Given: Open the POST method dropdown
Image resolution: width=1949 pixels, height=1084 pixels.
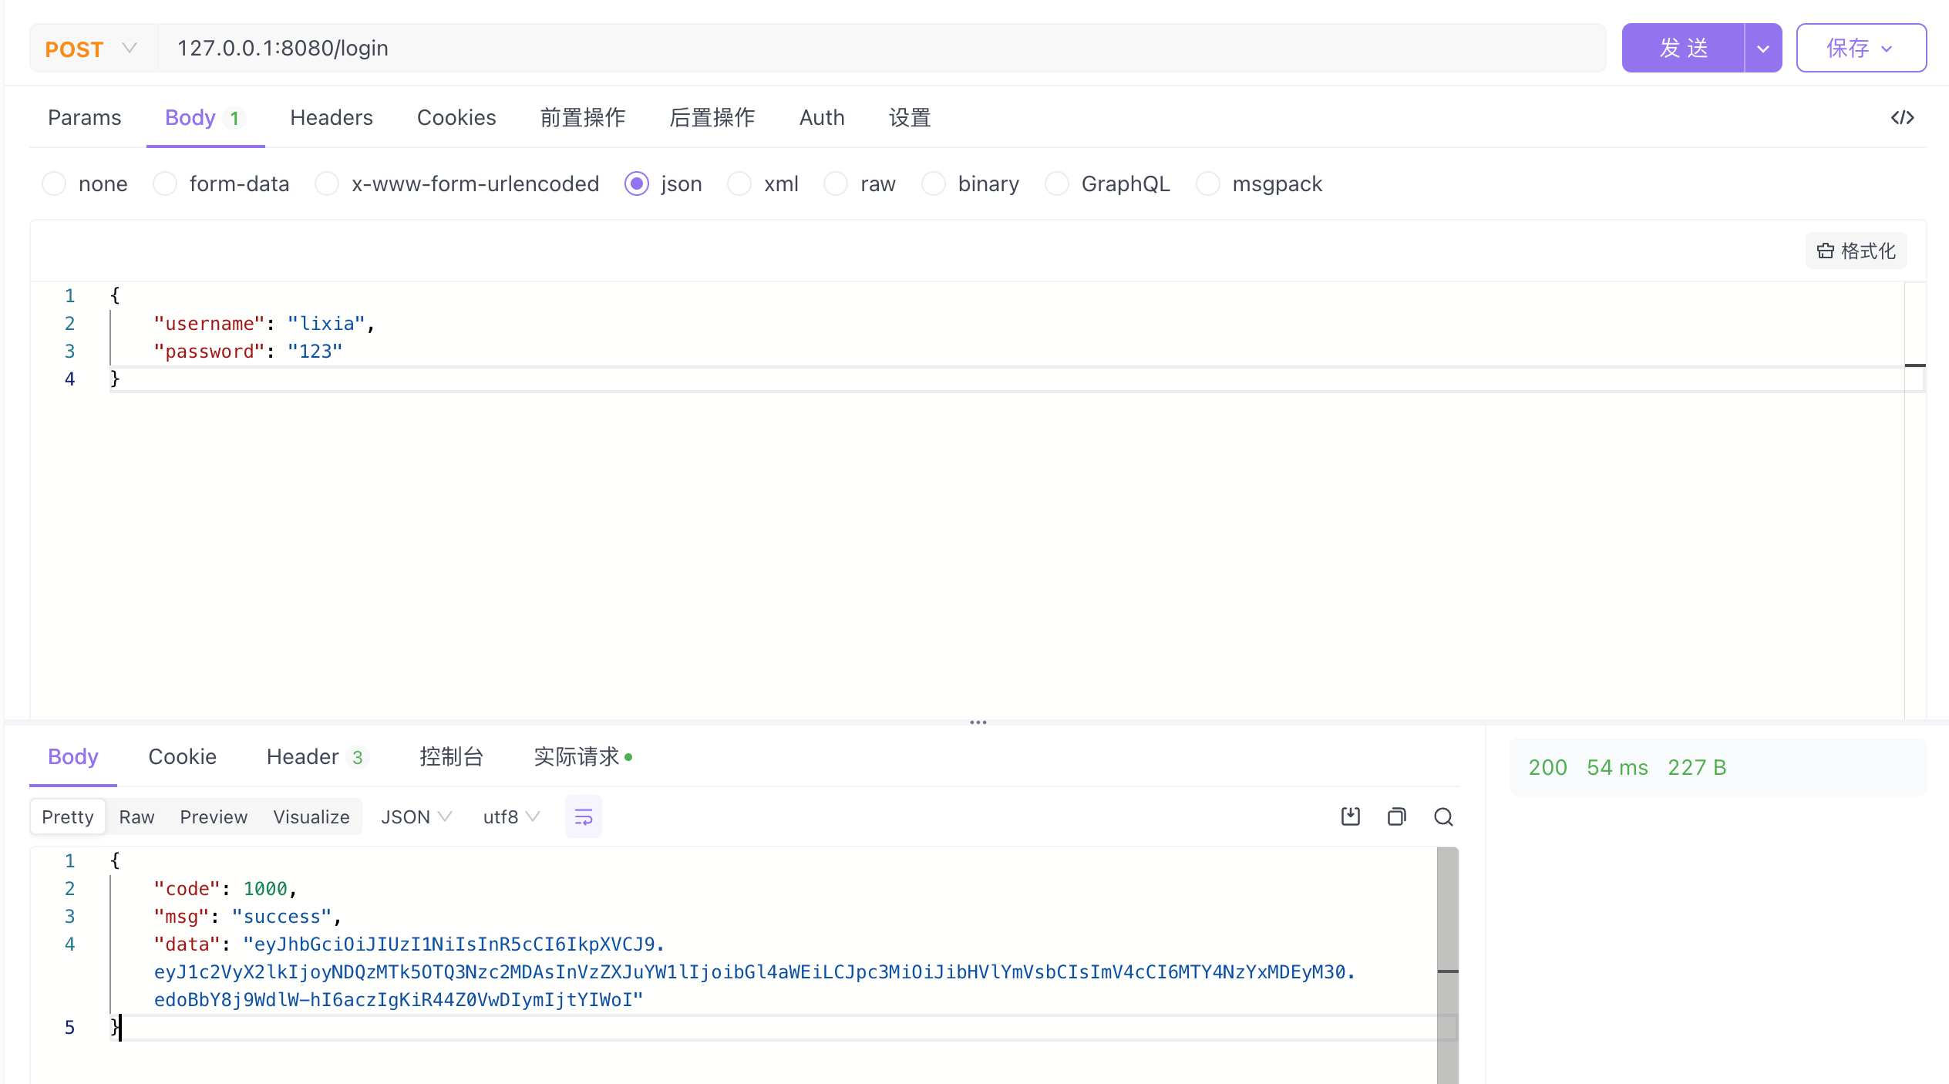Looking at the screenshot, I should coord(93,49).
